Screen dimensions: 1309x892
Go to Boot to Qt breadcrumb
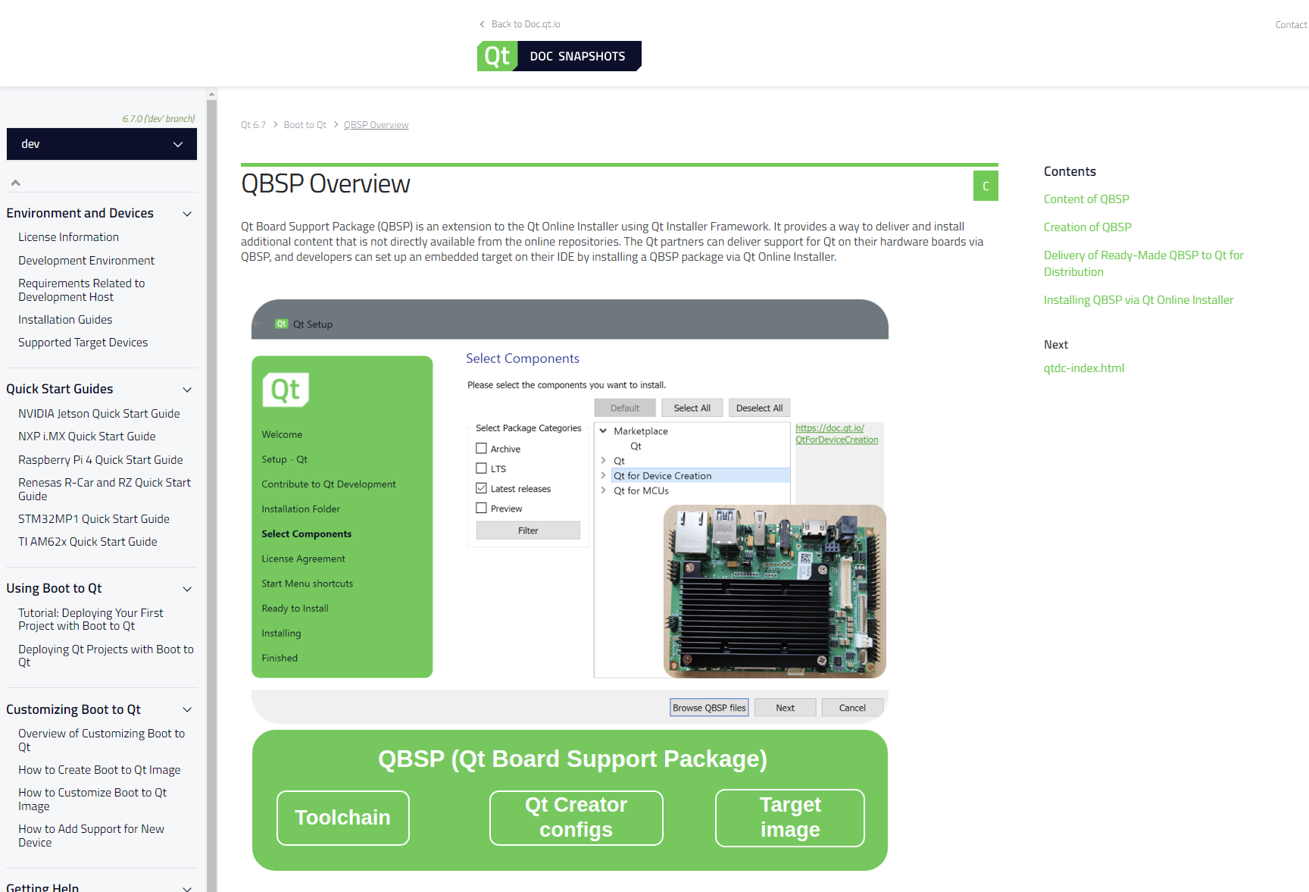(305, 125)
